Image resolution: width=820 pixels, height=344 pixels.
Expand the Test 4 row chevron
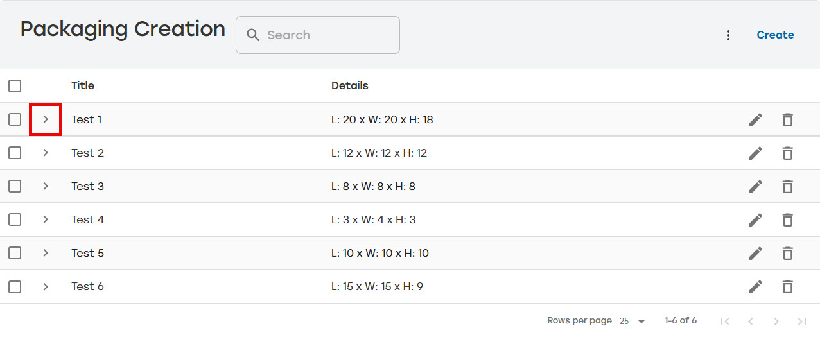click(x=46, y=219)
